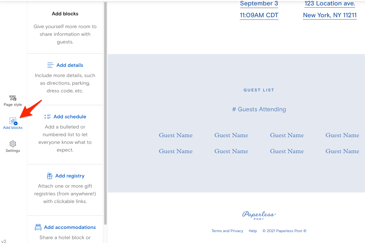This screenshot has height=243, width=365.
Task: Click the blocks panel vertical scrollbar
Action: click(105, 112)
